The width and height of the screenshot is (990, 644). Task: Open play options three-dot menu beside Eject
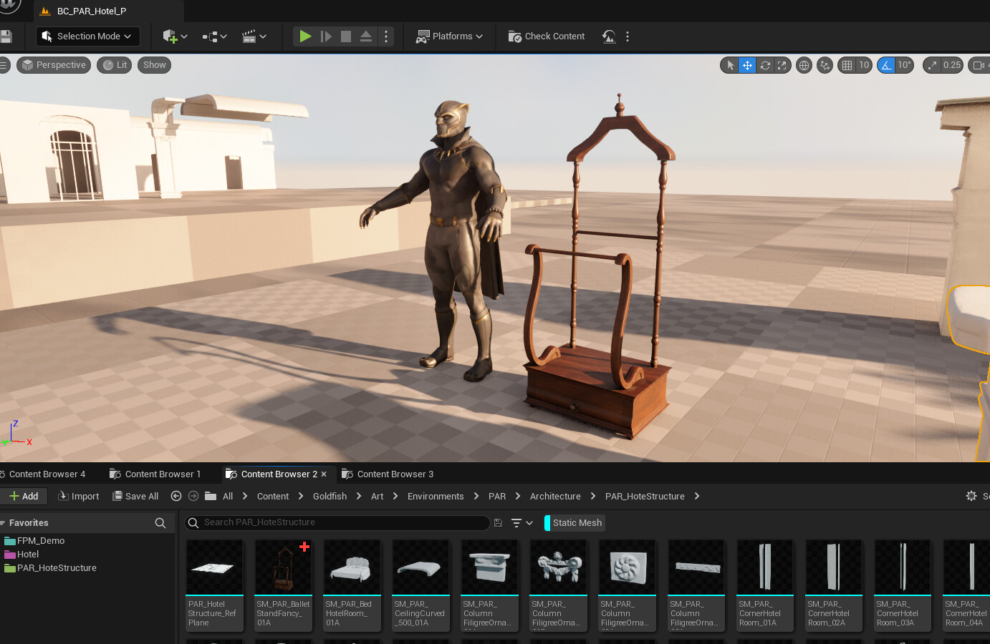(x=386, y=36)
